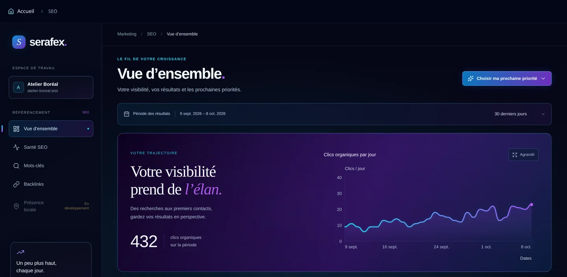Click the Vue d'ensemble grid icon
This screenshot has height=277, width=567.
(x=16, y=129)
